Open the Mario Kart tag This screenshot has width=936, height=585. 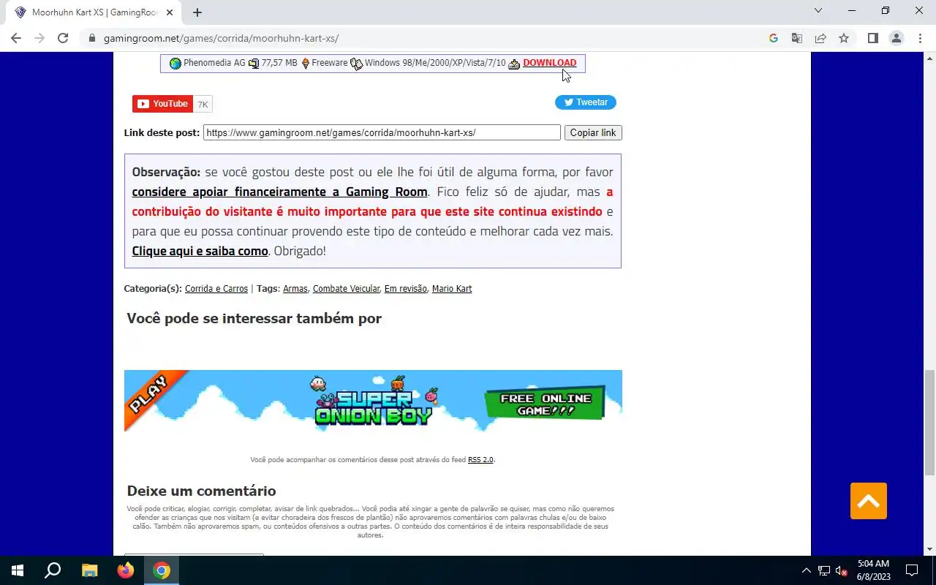coord(452,289)
